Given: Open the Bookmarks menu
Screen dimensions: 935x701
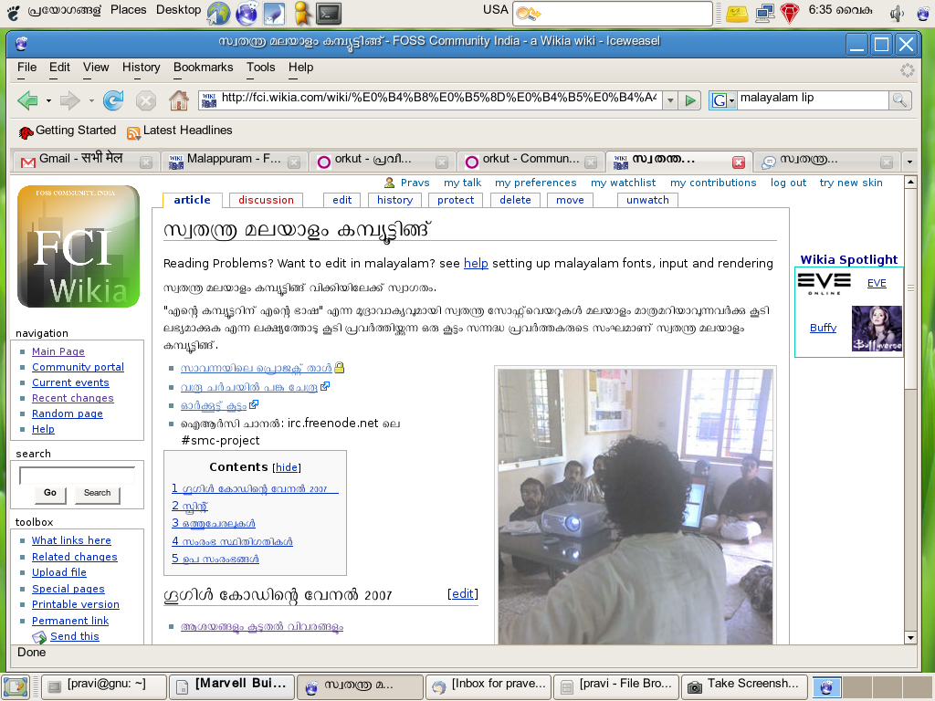Looking at the screenshot, I should point(204,68).
